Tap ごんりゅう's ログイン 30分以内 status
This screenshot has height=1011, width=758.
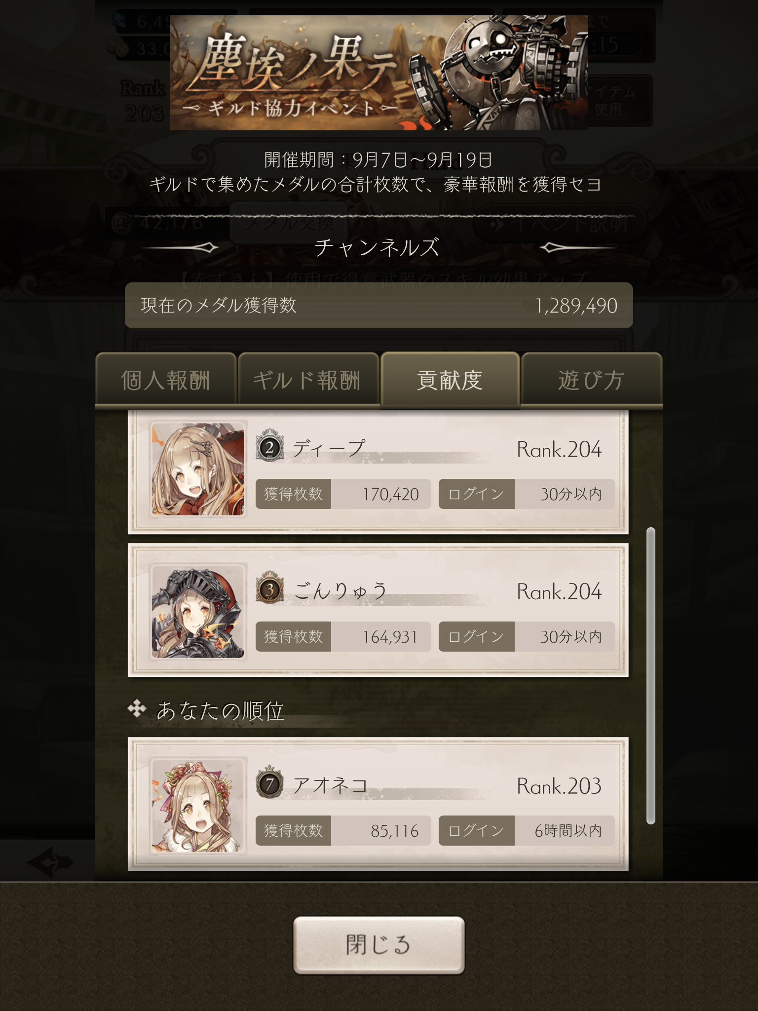click(527, 636)
